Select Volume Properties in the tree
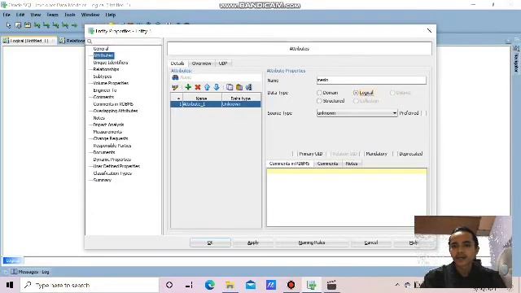This screenshot has width=521, height=293. coord(111,83)
